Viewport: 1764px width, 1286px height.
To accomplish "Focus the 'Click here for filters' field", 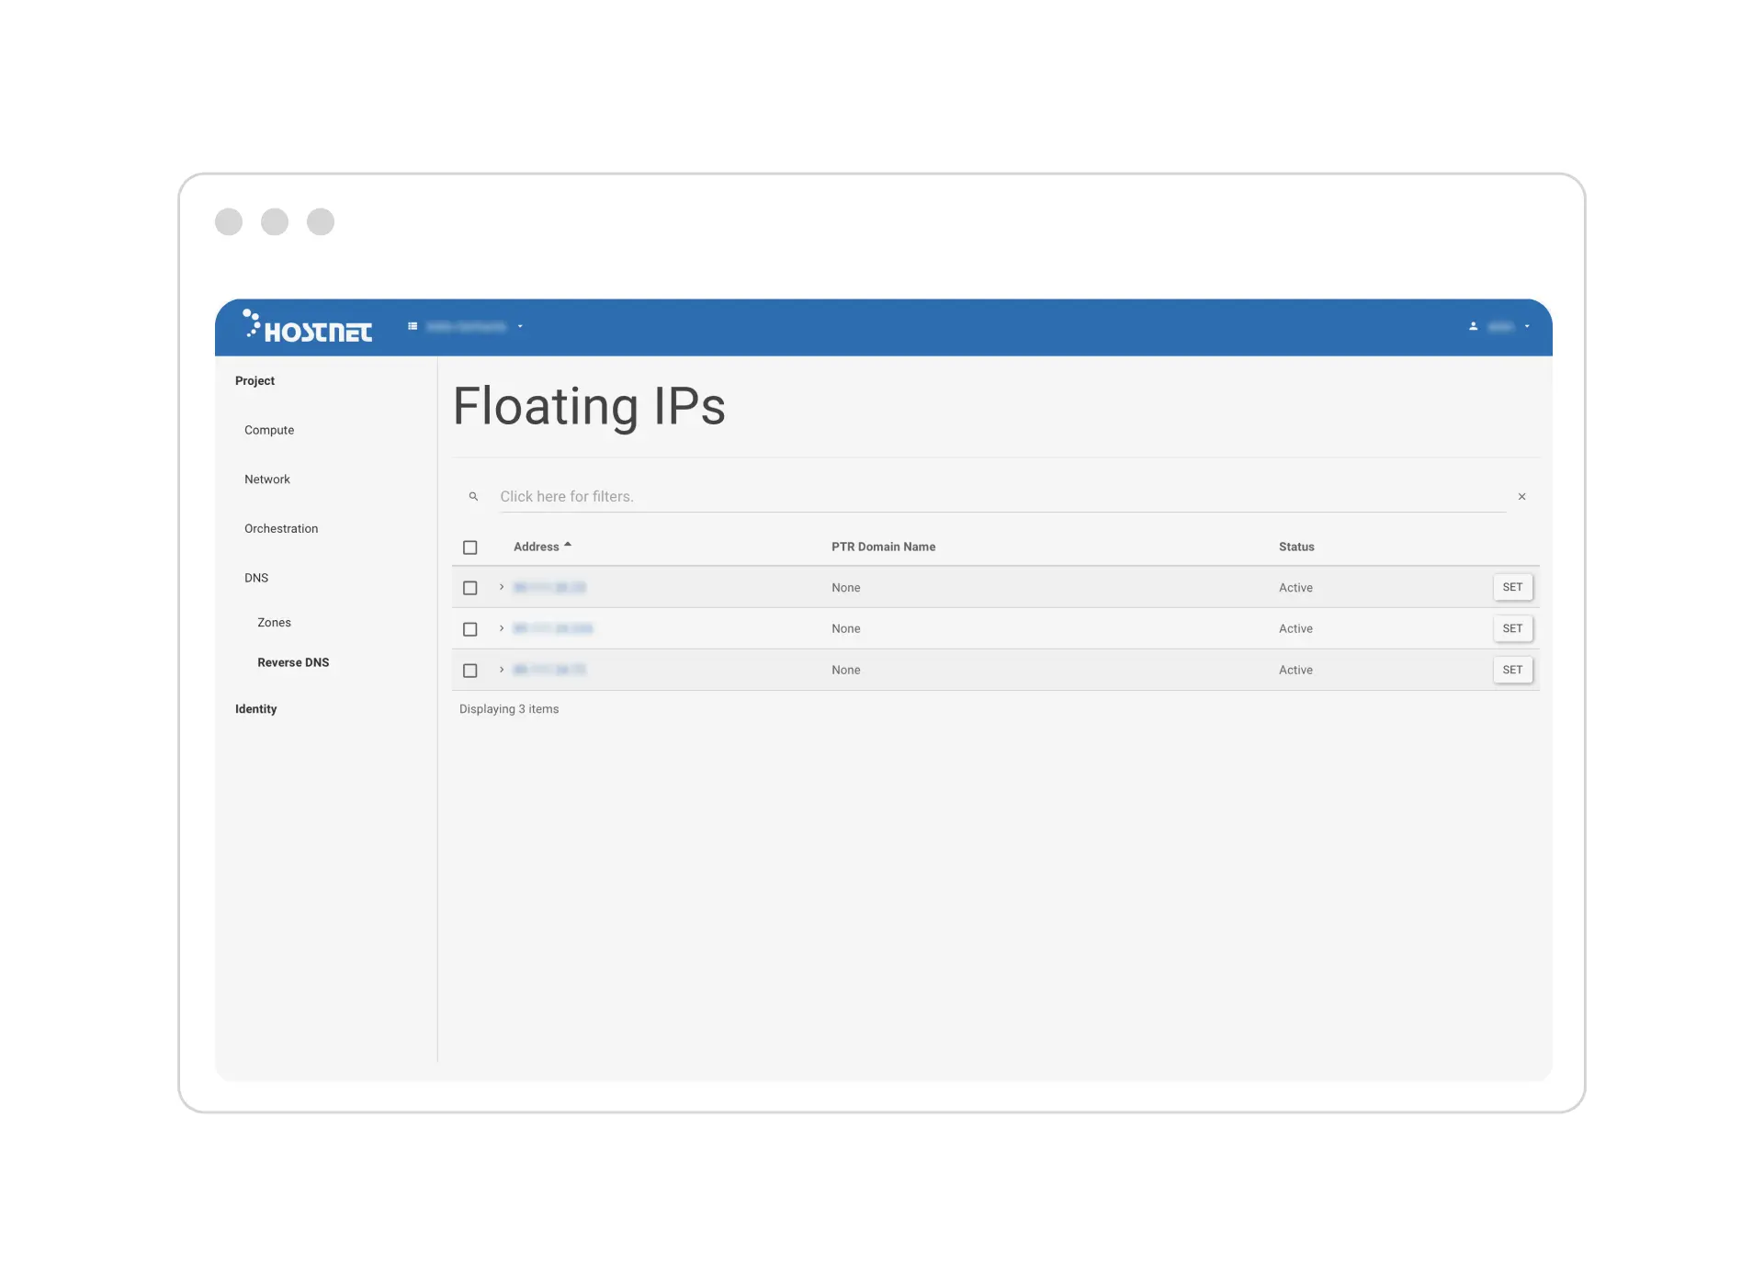I will [x=1002, y=496].
